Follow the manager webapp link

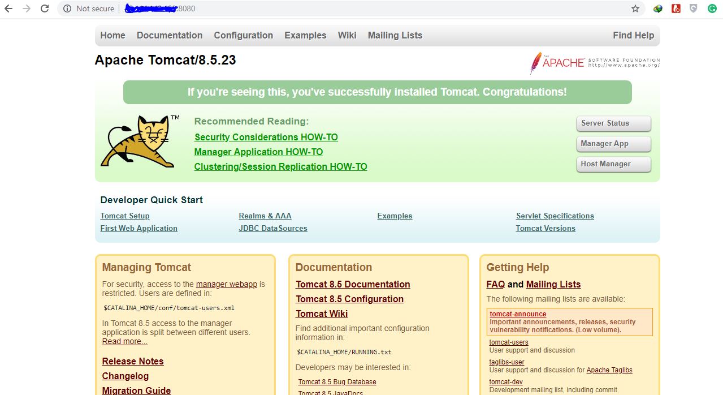[227, 284]
